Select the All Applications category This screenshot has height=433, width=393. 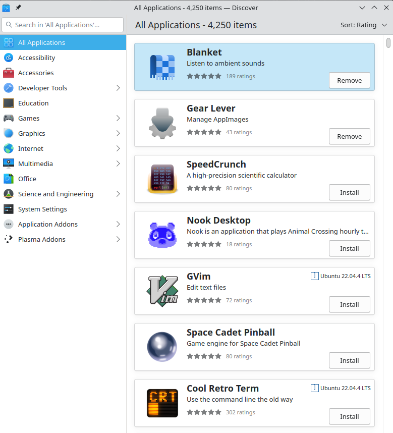[63, 42]
